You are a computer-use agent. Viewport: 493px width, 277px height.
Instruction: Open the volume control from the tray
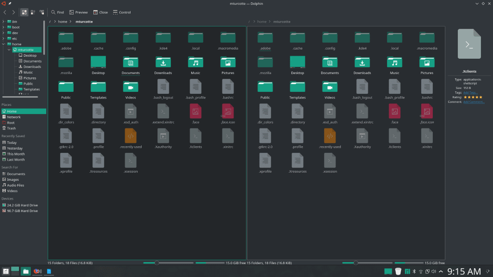pyautogui.click(x=434, y=271)
